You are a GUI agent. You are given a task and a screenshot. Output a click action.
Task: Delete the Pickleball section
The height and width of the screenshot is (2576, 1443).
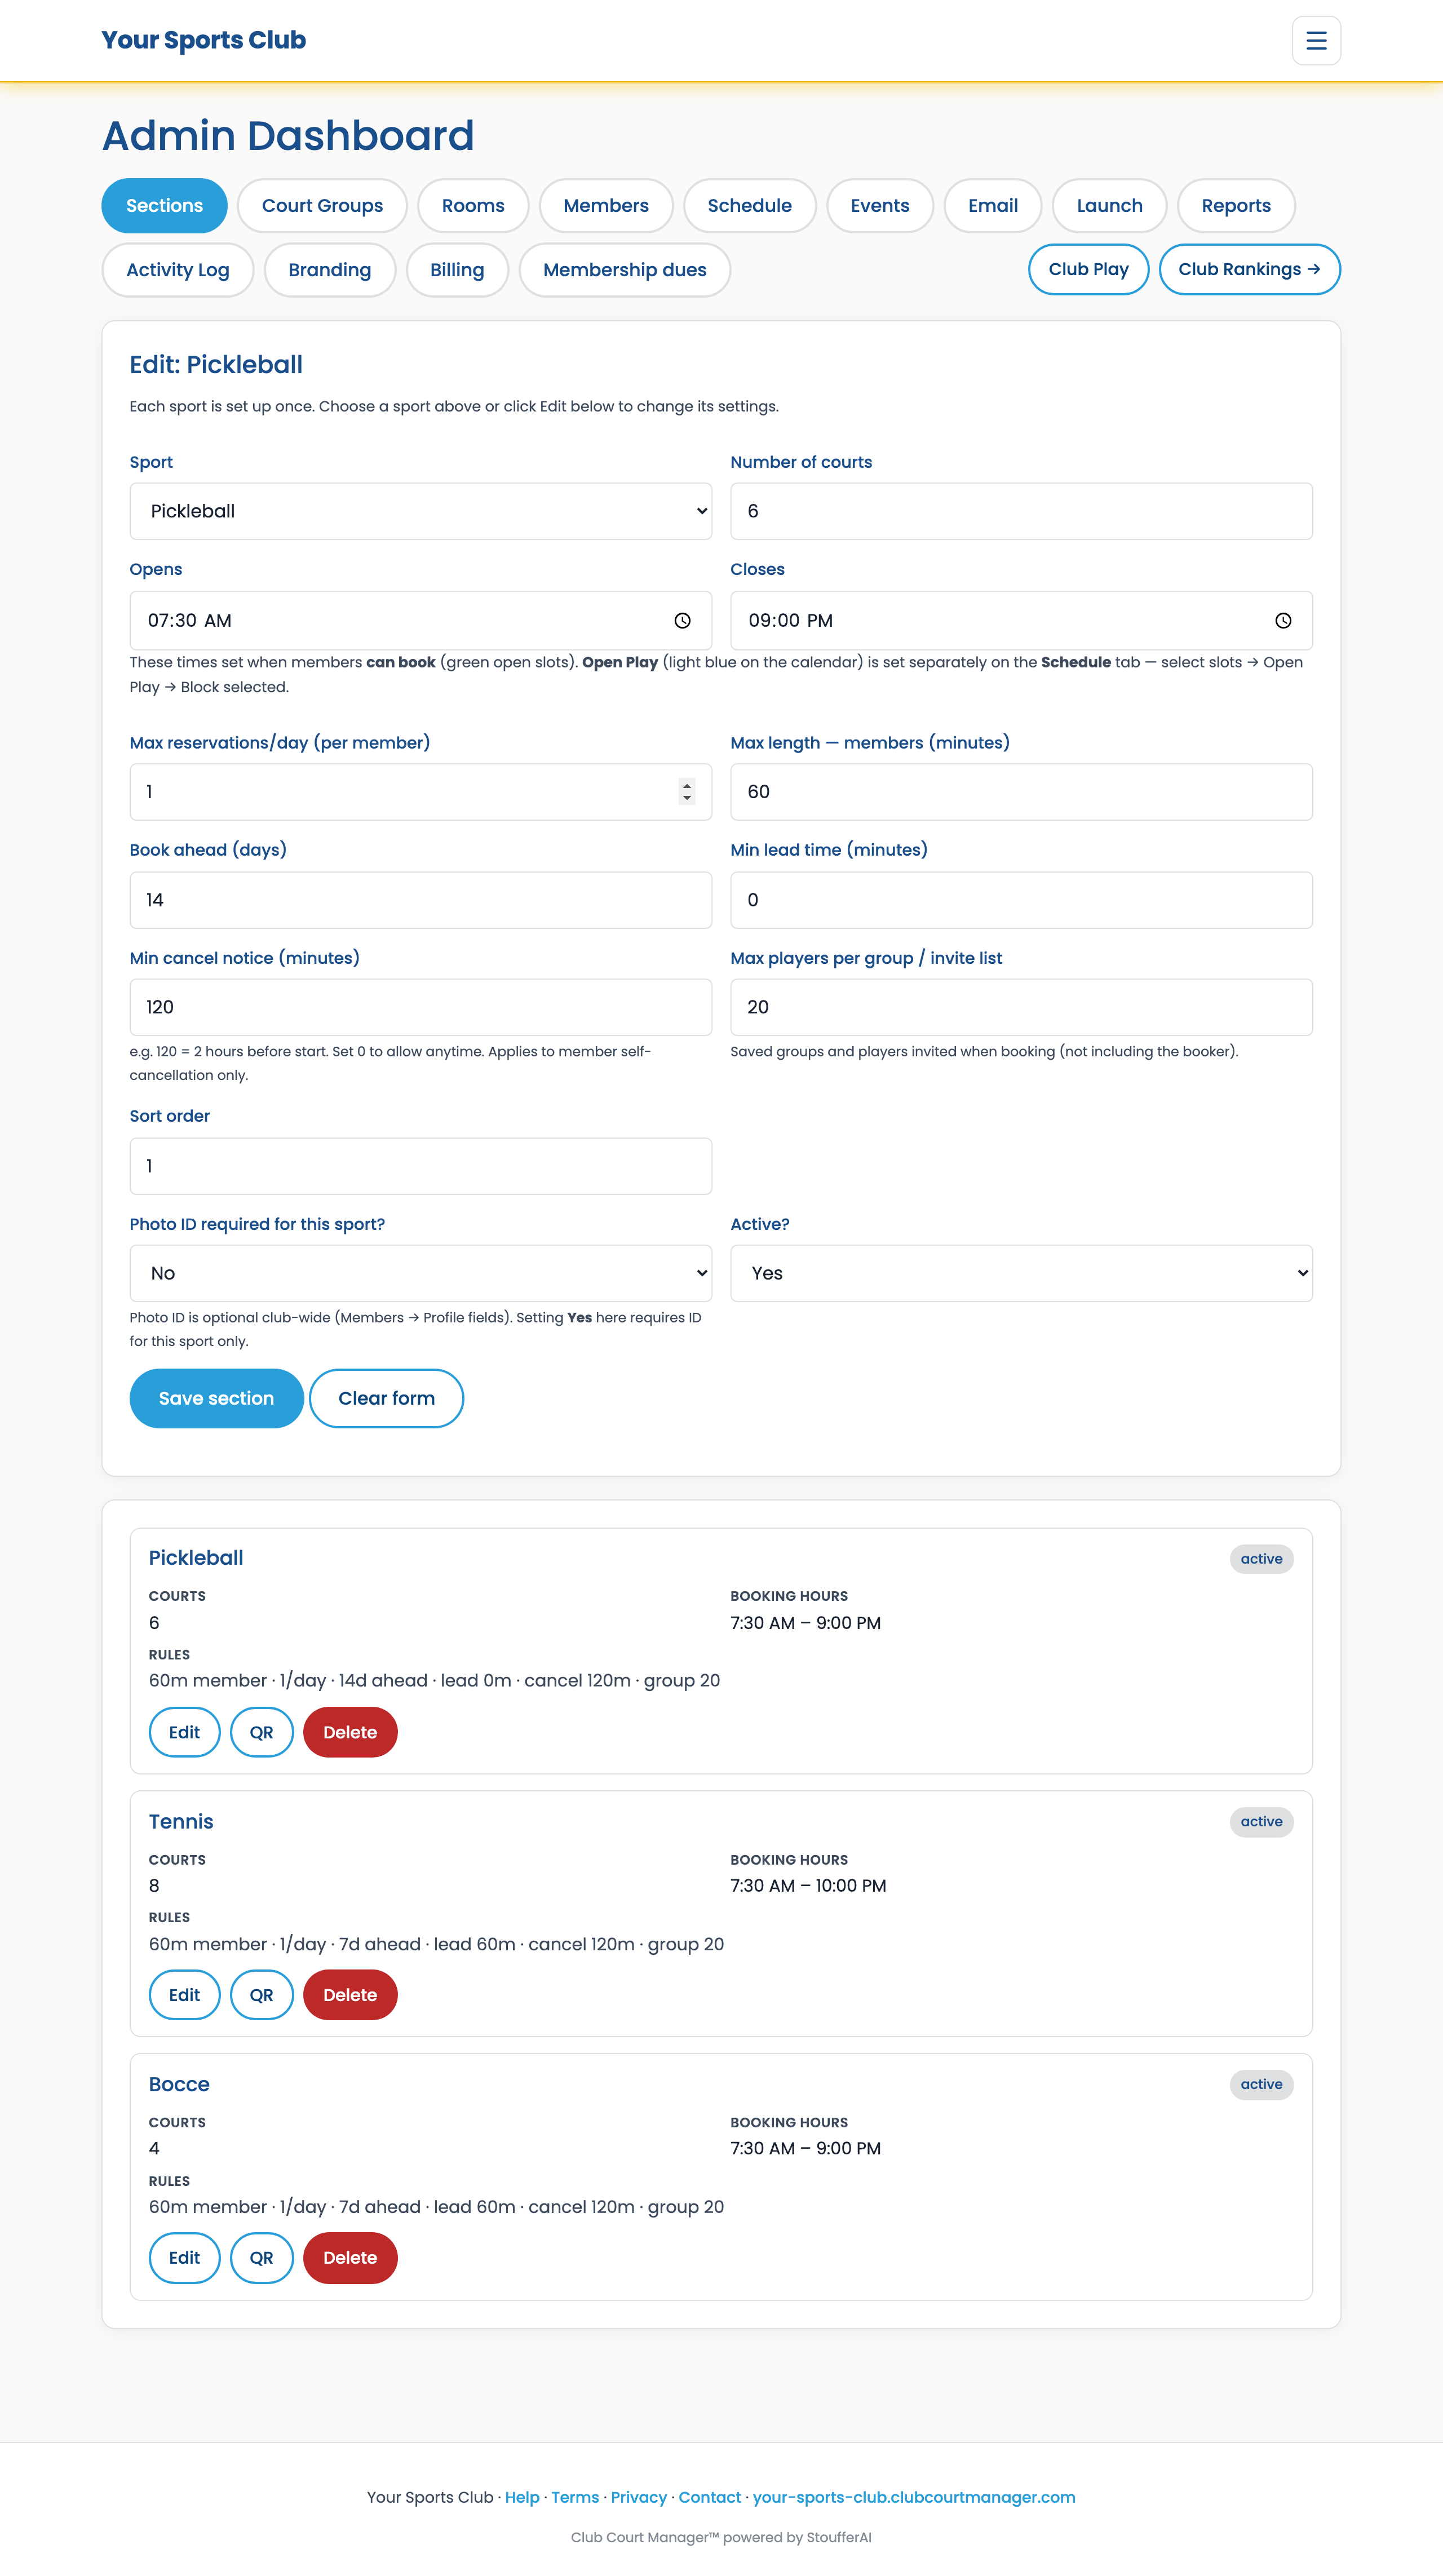pyautogui.click(x=350, y=1732)
